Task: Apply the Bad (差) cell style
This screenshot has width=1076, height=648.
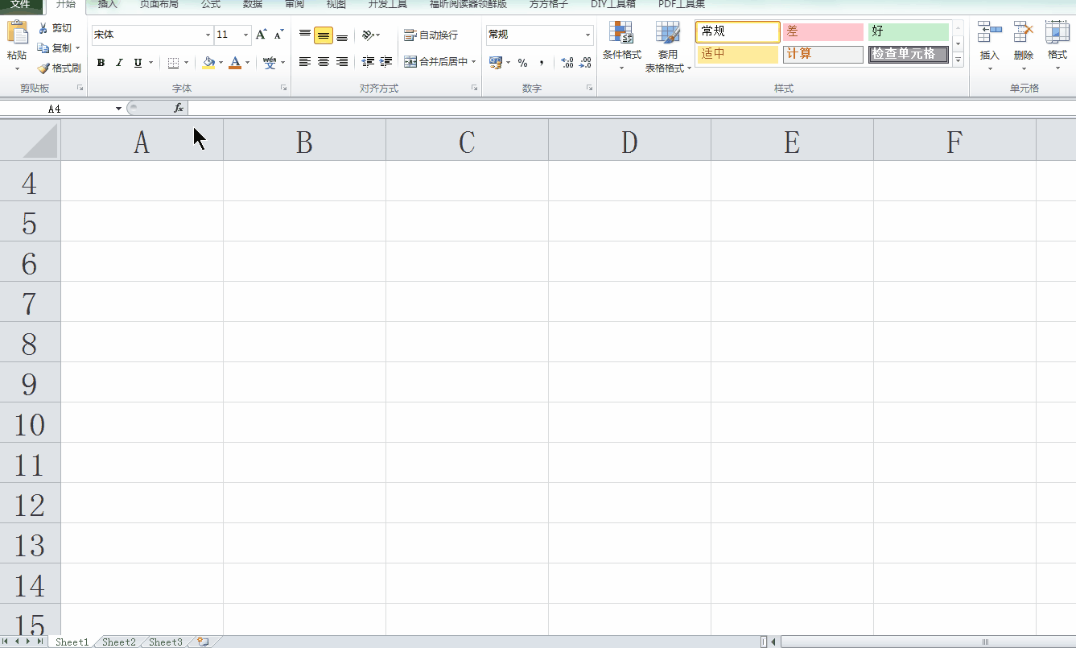Action: coord(822,32)
